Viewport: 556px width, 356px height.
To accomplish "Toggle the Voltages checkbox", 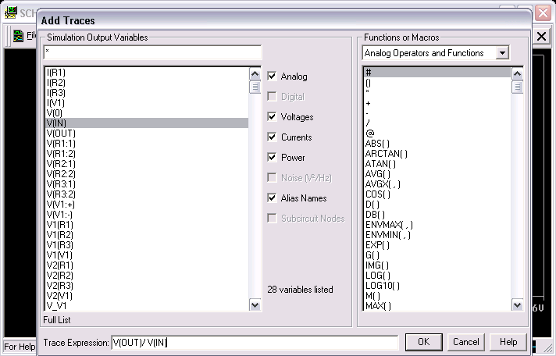I will [x=272, y=116].
